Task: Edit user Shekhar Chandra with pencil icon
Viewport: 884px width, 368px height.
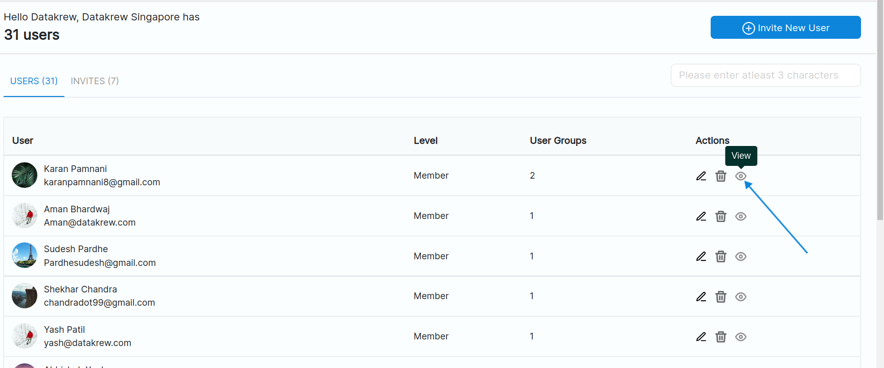Action: (701, 297)
